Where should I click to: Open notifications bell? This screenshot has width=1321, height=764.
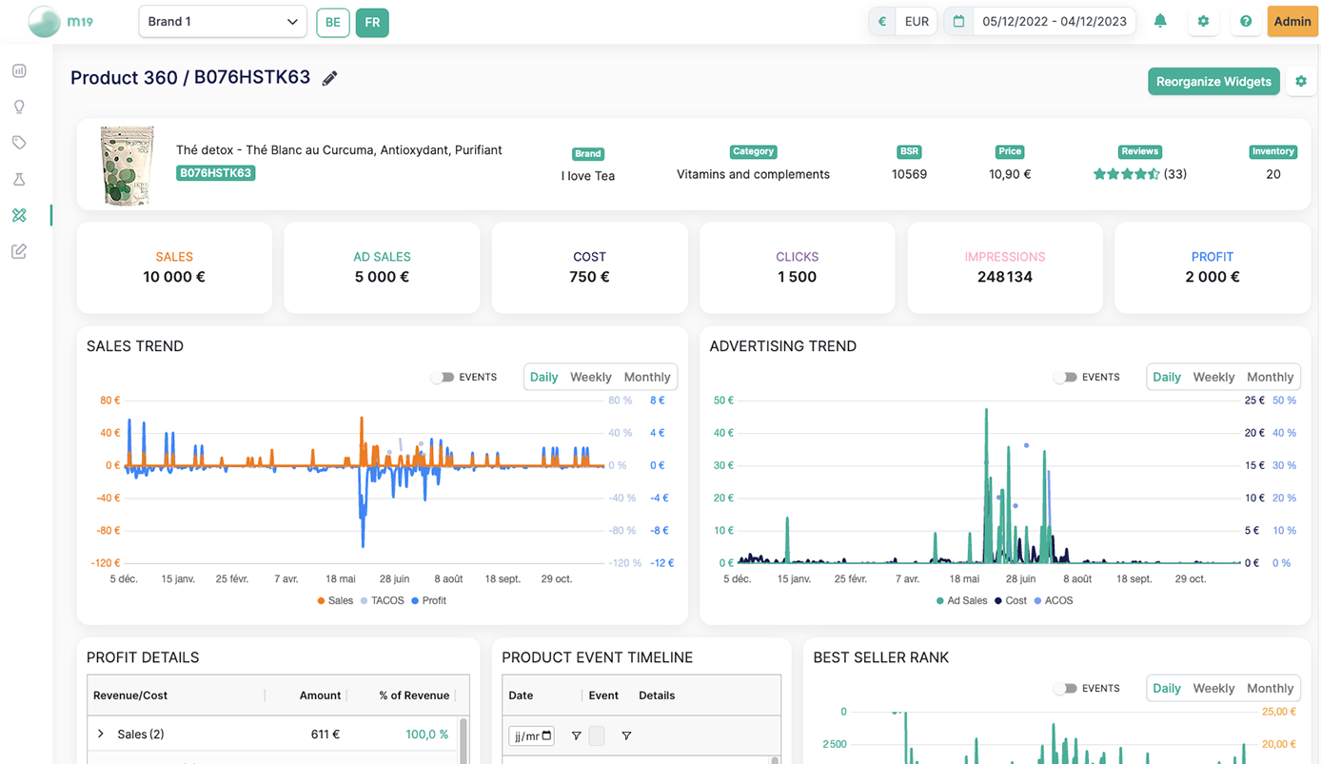[1160, 21]
